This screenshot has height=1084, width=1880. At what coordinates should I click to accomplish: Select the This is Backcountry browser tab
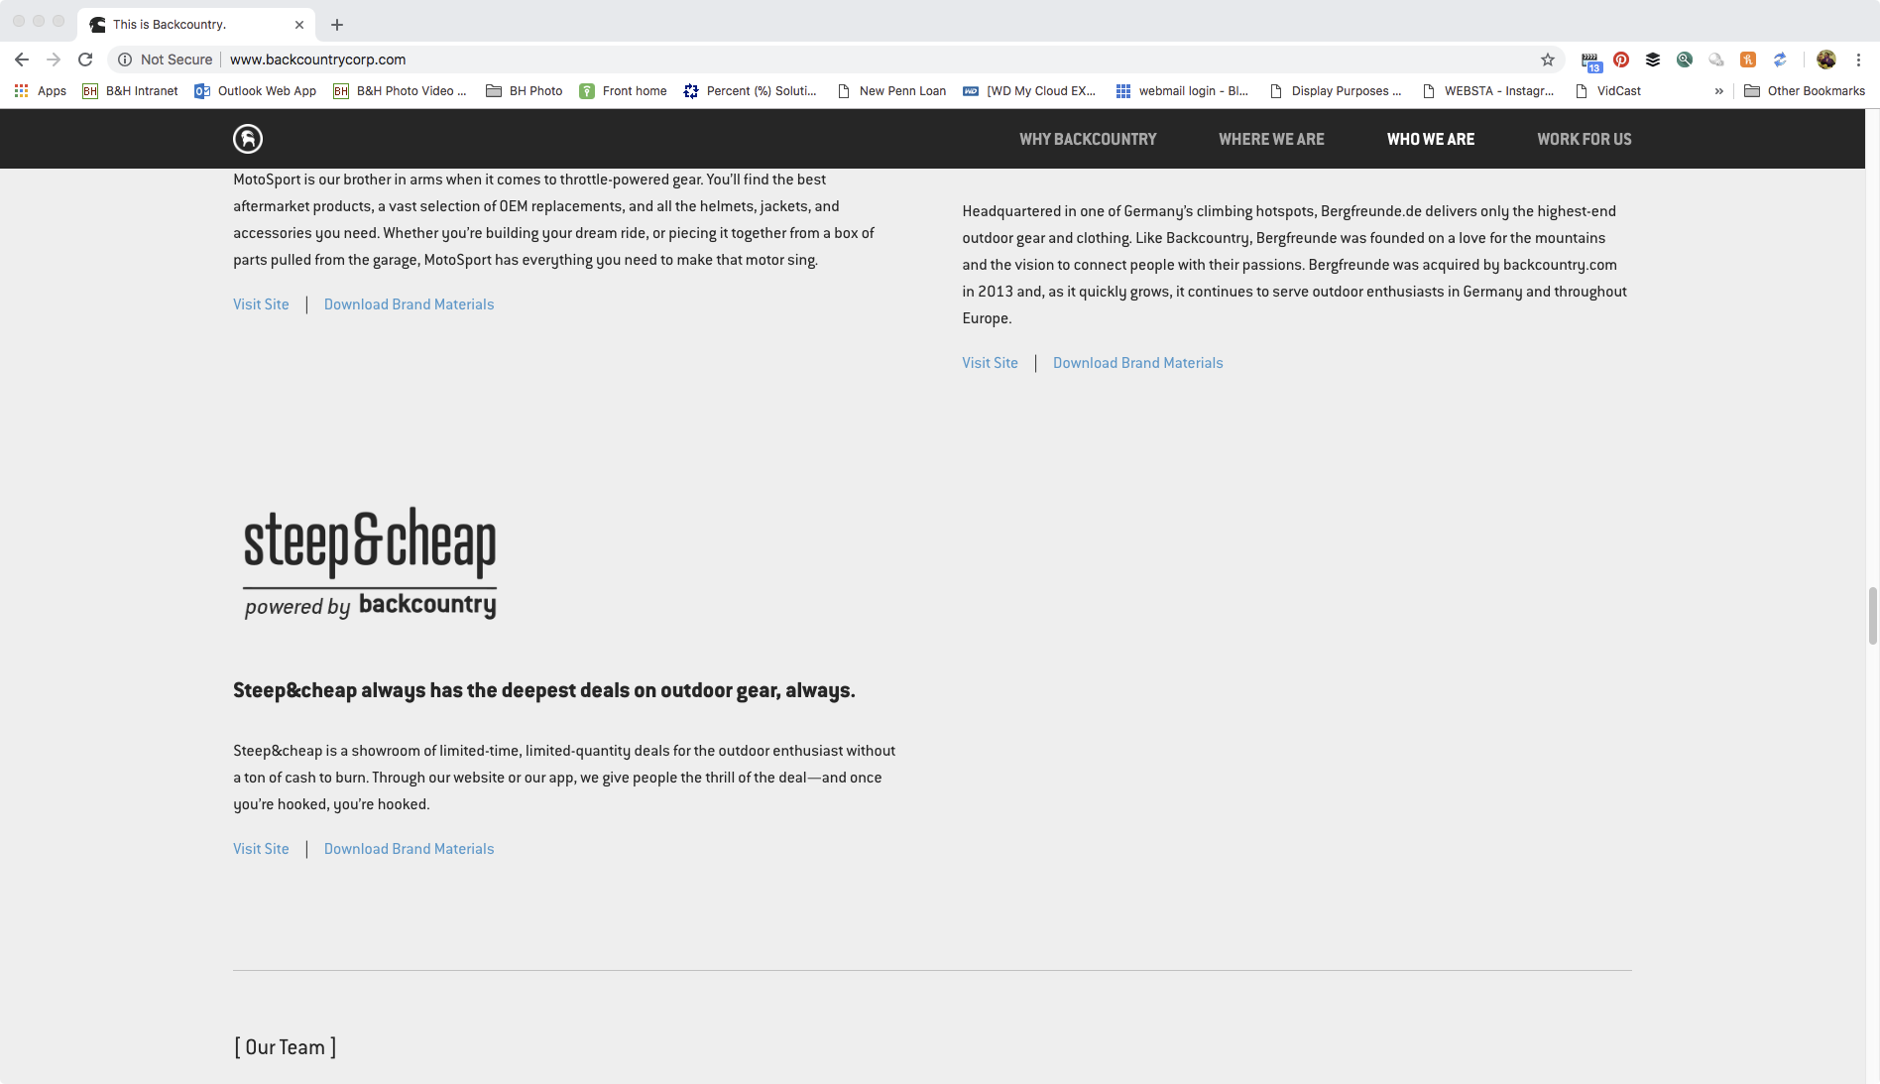[196, 25]
